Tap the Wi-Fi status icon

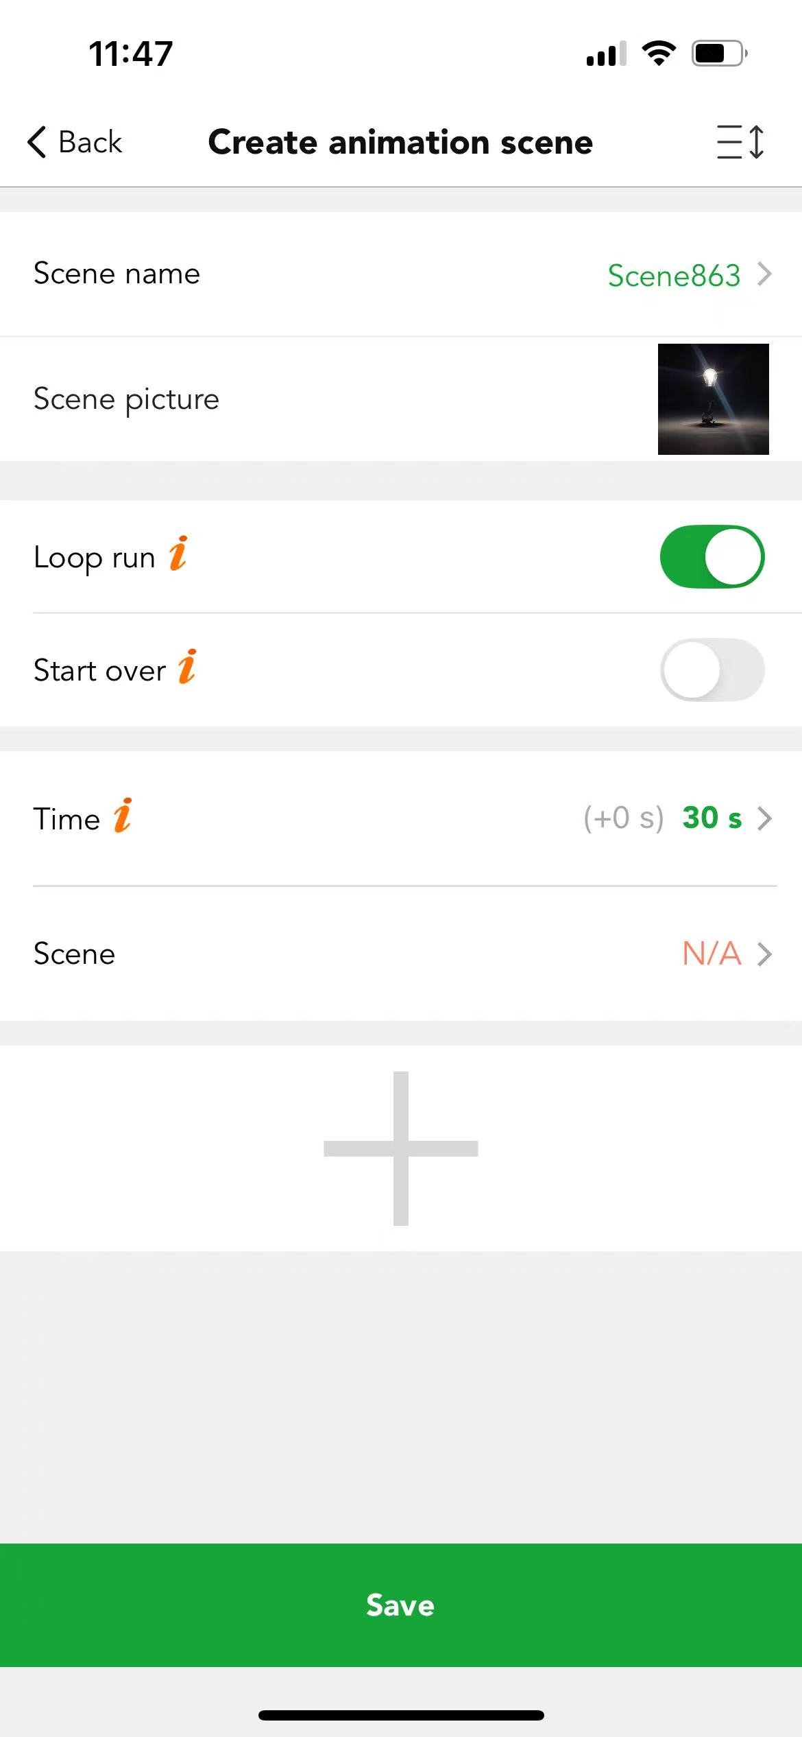coord(659,54)
